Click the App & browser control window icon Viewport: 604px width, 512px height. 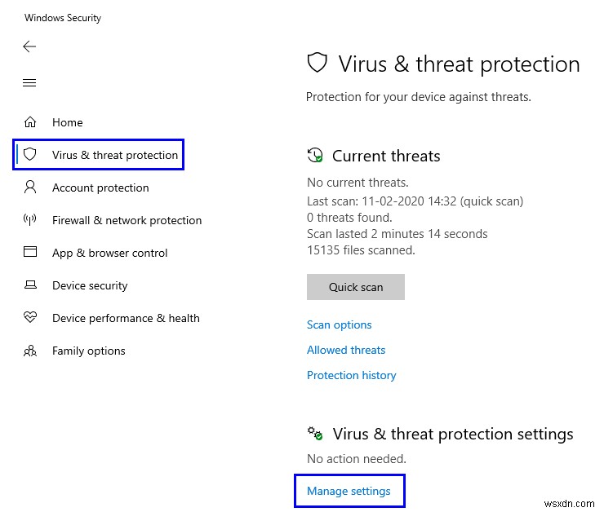point(30,253)
